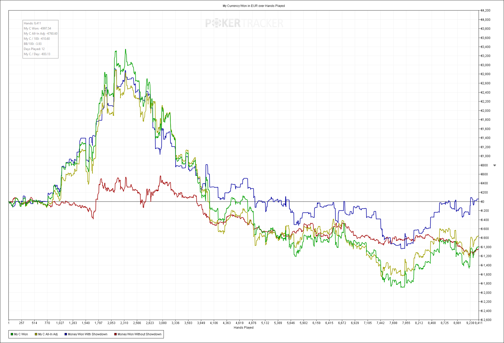The height and width of the screenshot is (343, 504).
Task: Click the 'BB/100: -3.93' stat
Action: (x=33, y=44)
